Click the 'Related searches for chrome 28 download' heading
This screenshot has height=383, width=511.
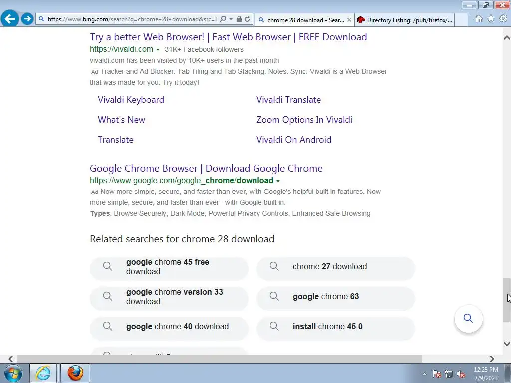click(182, 239)
